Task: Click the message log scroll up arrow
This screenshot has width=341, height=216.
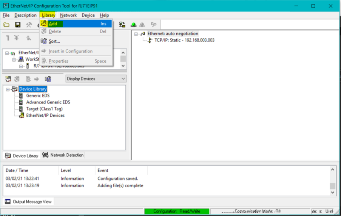Action: click(x=333, y=170)
